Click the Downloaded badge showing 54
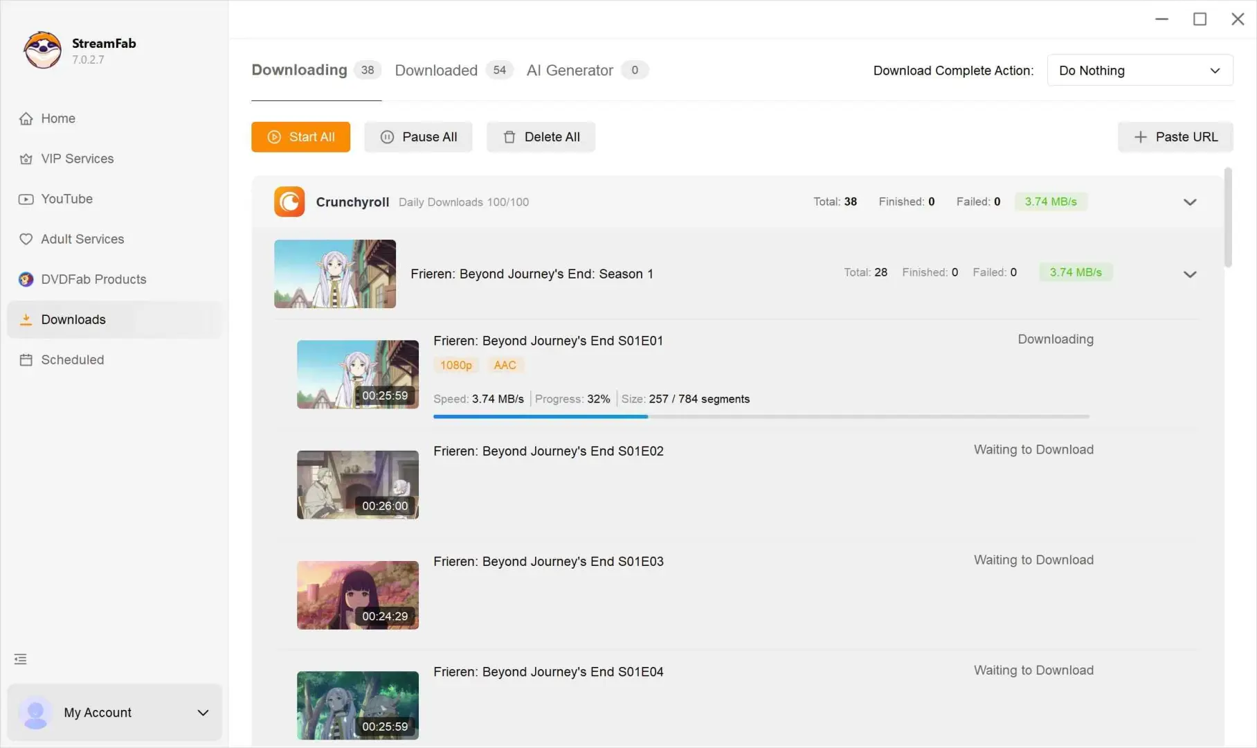This screenshot has width=1257, height=748. tap(499, 70)
